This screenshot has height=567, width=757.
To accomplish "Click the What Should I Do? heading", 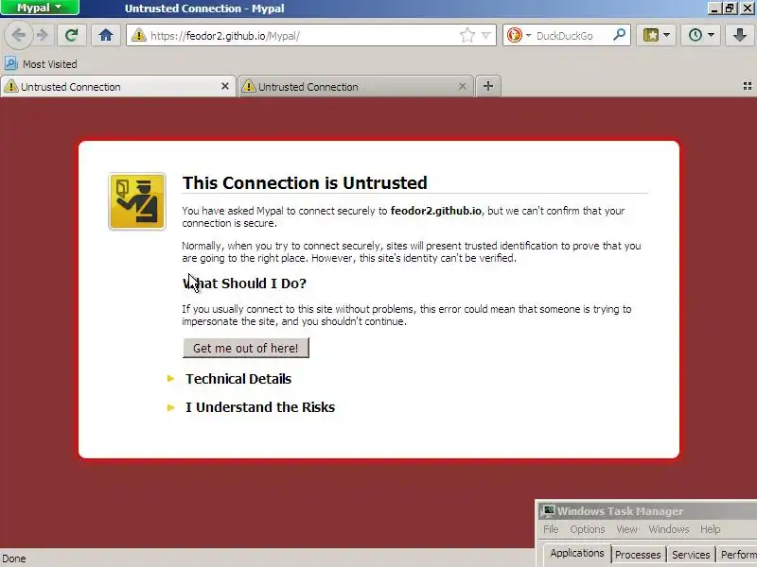I will click(x=244, y=283).
